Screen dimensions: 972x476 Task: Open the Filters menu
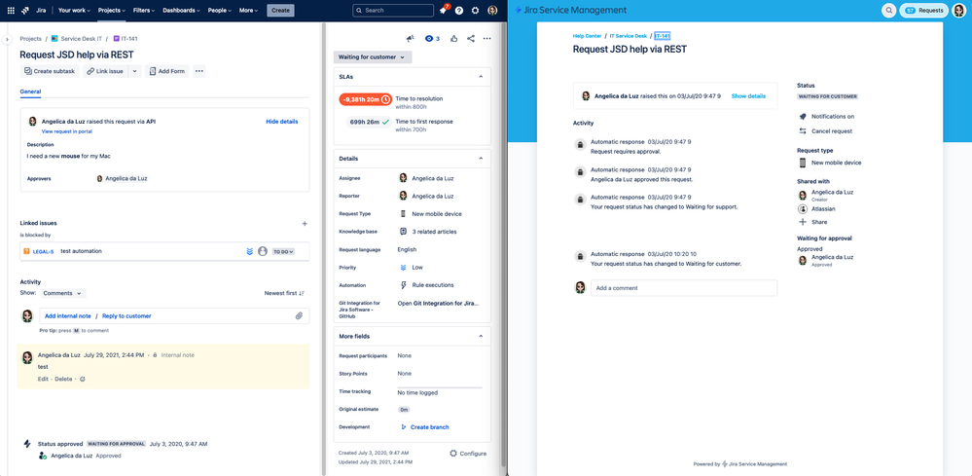coord(144,11)
